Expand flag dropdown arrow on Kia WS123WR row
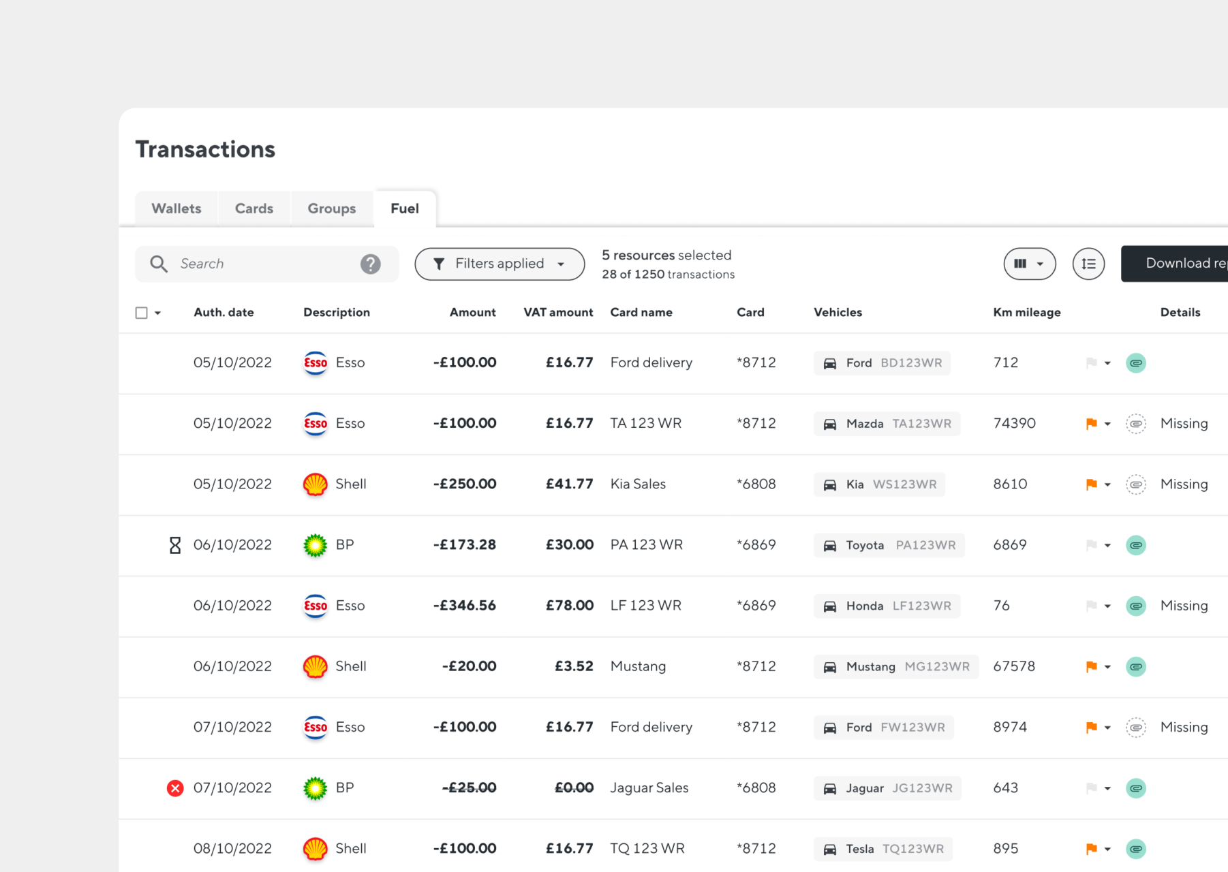This screenshot has height=872, width=1228. click(1107, 484)
